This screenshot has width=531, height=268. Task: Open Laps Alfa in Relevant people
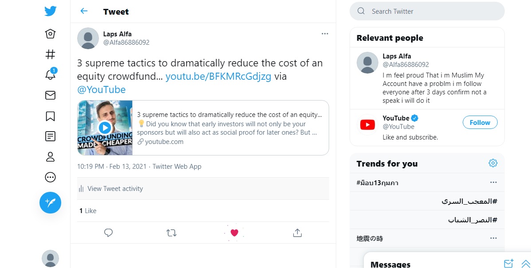[397, 56]
